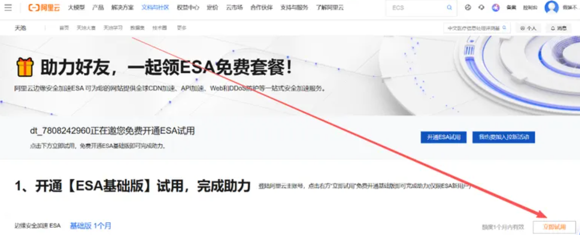
Task: Open the purple AI assistant icon
Action: [496, 8]
